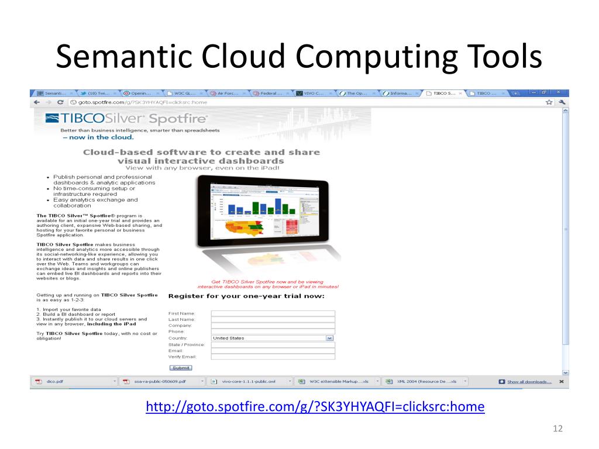The image size is (599, 449).
Task: Click the soa-ra-public-050609.pdf file icon
Action: pyautogui.click(x=126, y=381)
